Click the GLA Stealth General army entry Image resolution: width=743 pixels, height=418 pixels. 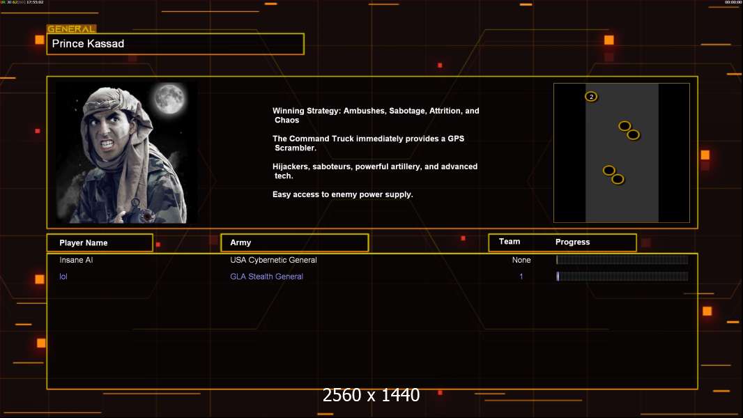pyautogui.click(x=266, y=277)
